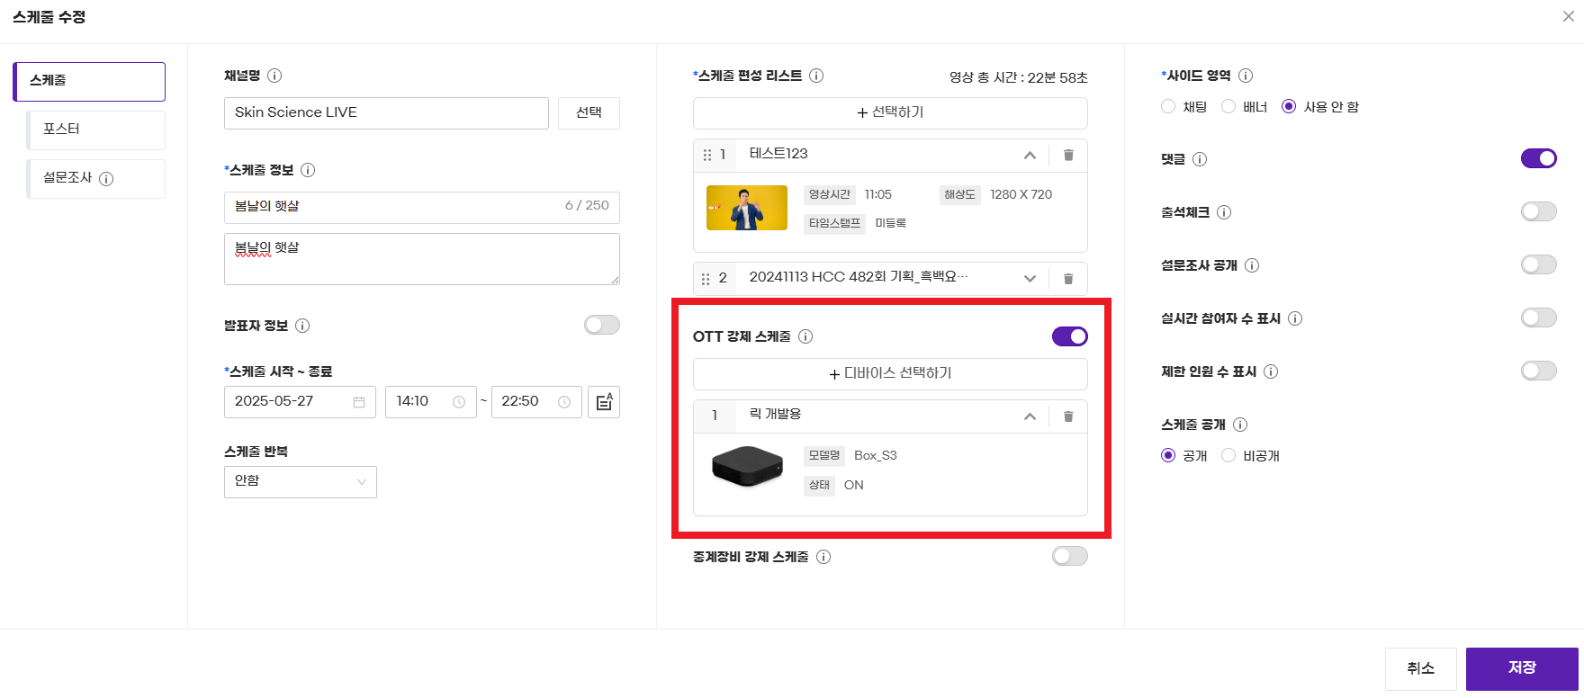Screen dimensions: 1584x698
Task: Select the 비공개 radio option
Action: pos(1228,455)
